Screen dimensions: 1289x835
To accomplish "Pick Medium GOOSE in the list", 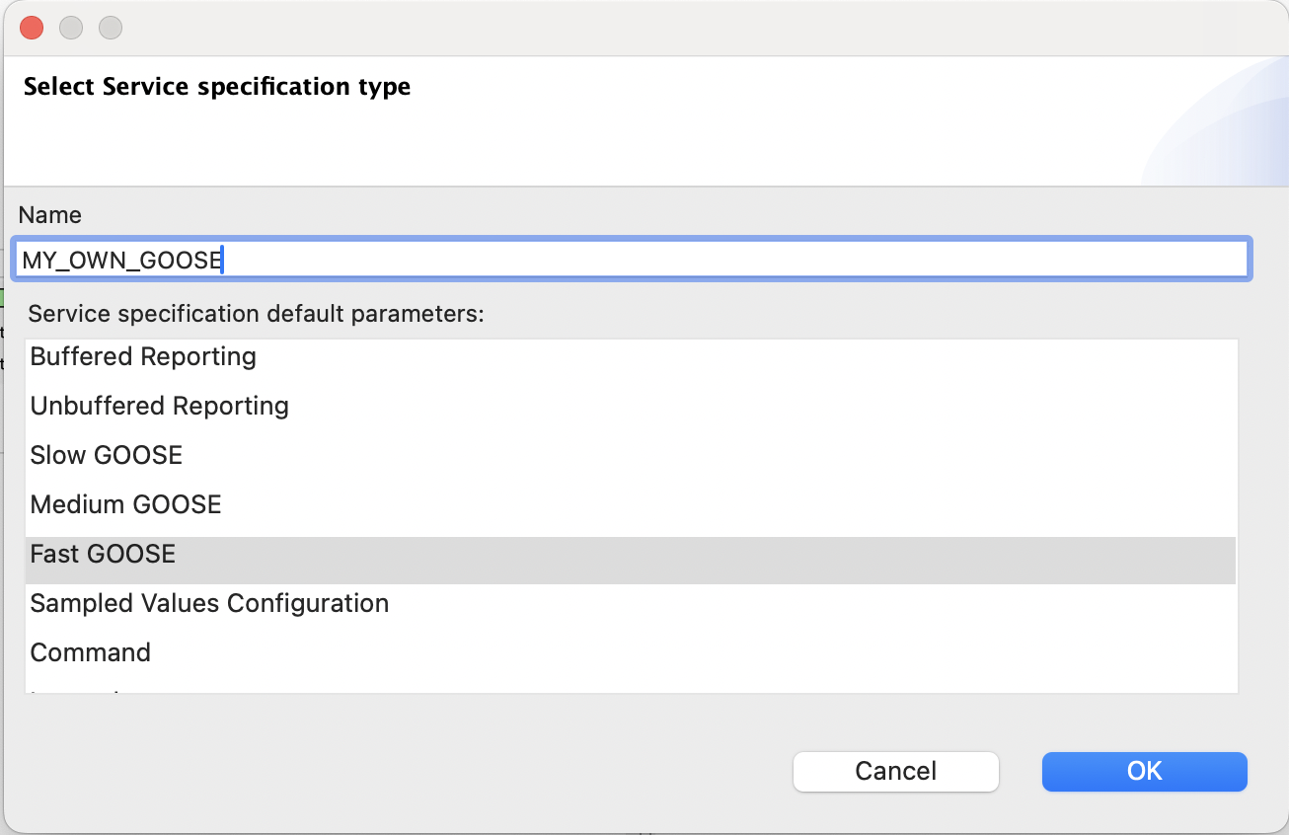I will 125,504.
